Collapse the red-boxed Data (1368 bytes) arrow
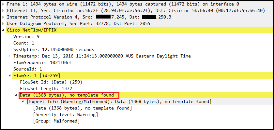 click(16, 95)
